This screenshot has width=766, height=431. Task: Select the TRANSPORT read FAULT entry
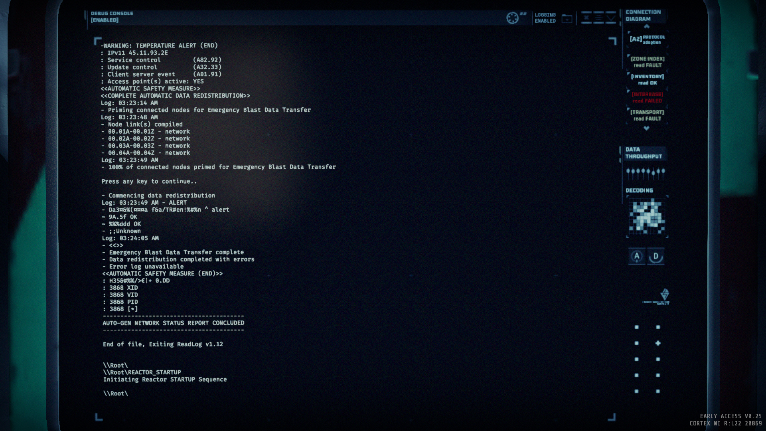tap(647, 115)
